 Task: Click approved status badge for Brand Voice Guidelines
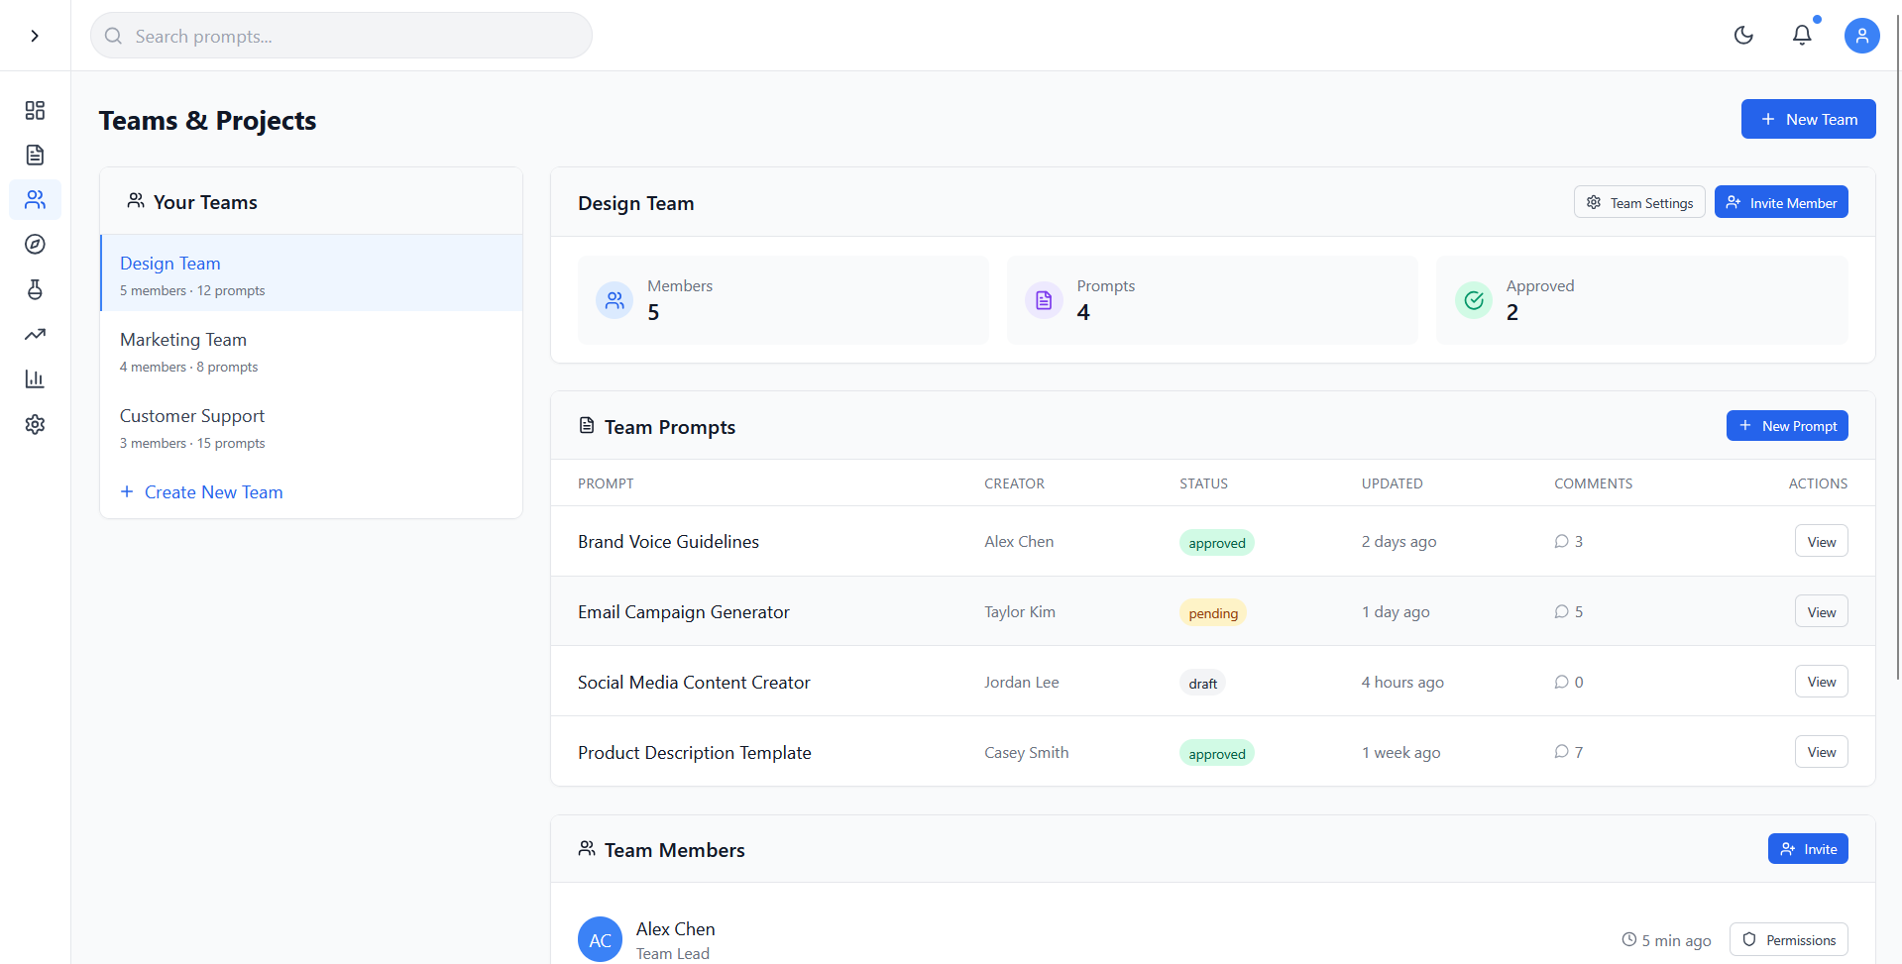[1217, 543]
